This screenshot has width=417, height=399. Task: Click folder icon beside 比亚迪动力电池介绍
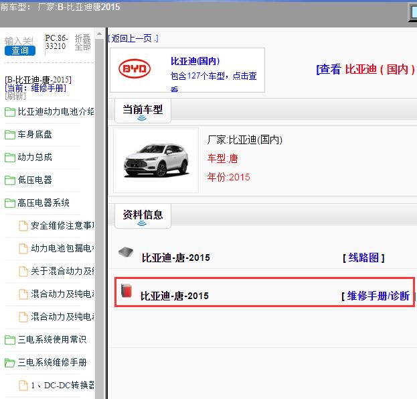10,112
